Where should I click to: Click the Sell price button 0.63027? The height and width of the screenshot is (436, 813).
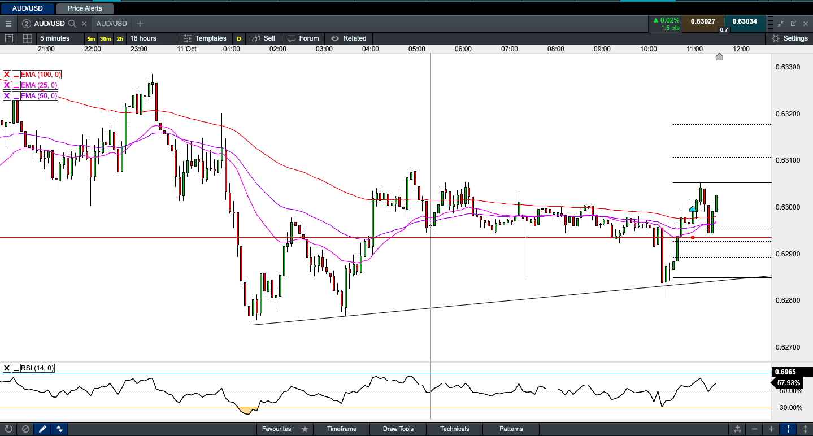703,21
